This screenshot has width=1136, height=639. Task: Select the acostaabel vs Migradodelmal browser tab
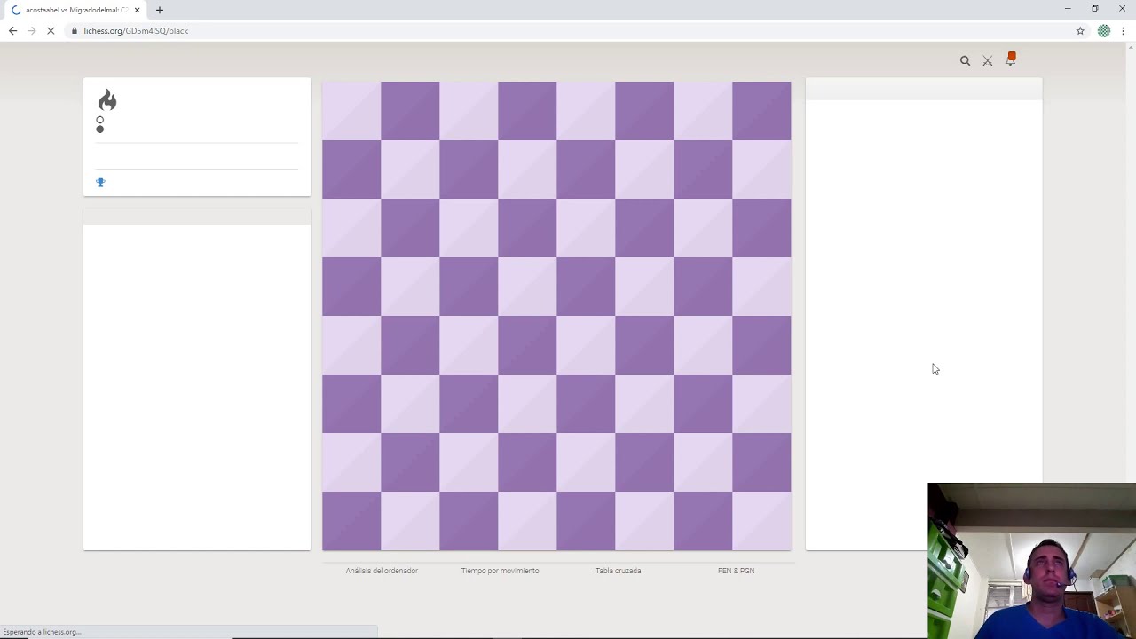click(x=75, y=10)
